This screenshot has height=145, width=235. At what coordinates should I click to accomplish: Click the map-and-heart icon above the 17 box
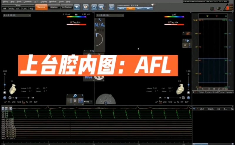pyautogui.click(x=187, y=41)
